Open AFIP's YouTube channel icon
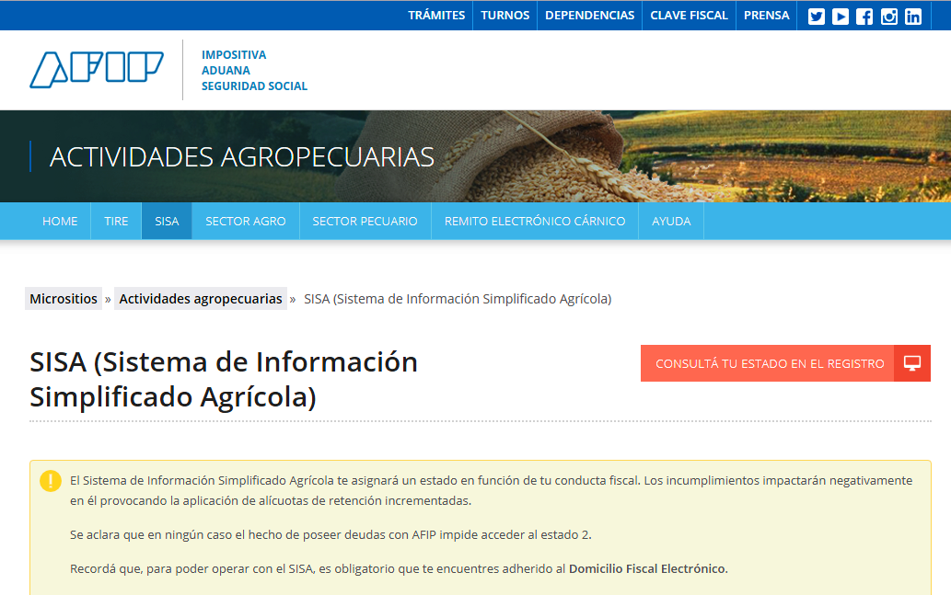 click(841, 16)
